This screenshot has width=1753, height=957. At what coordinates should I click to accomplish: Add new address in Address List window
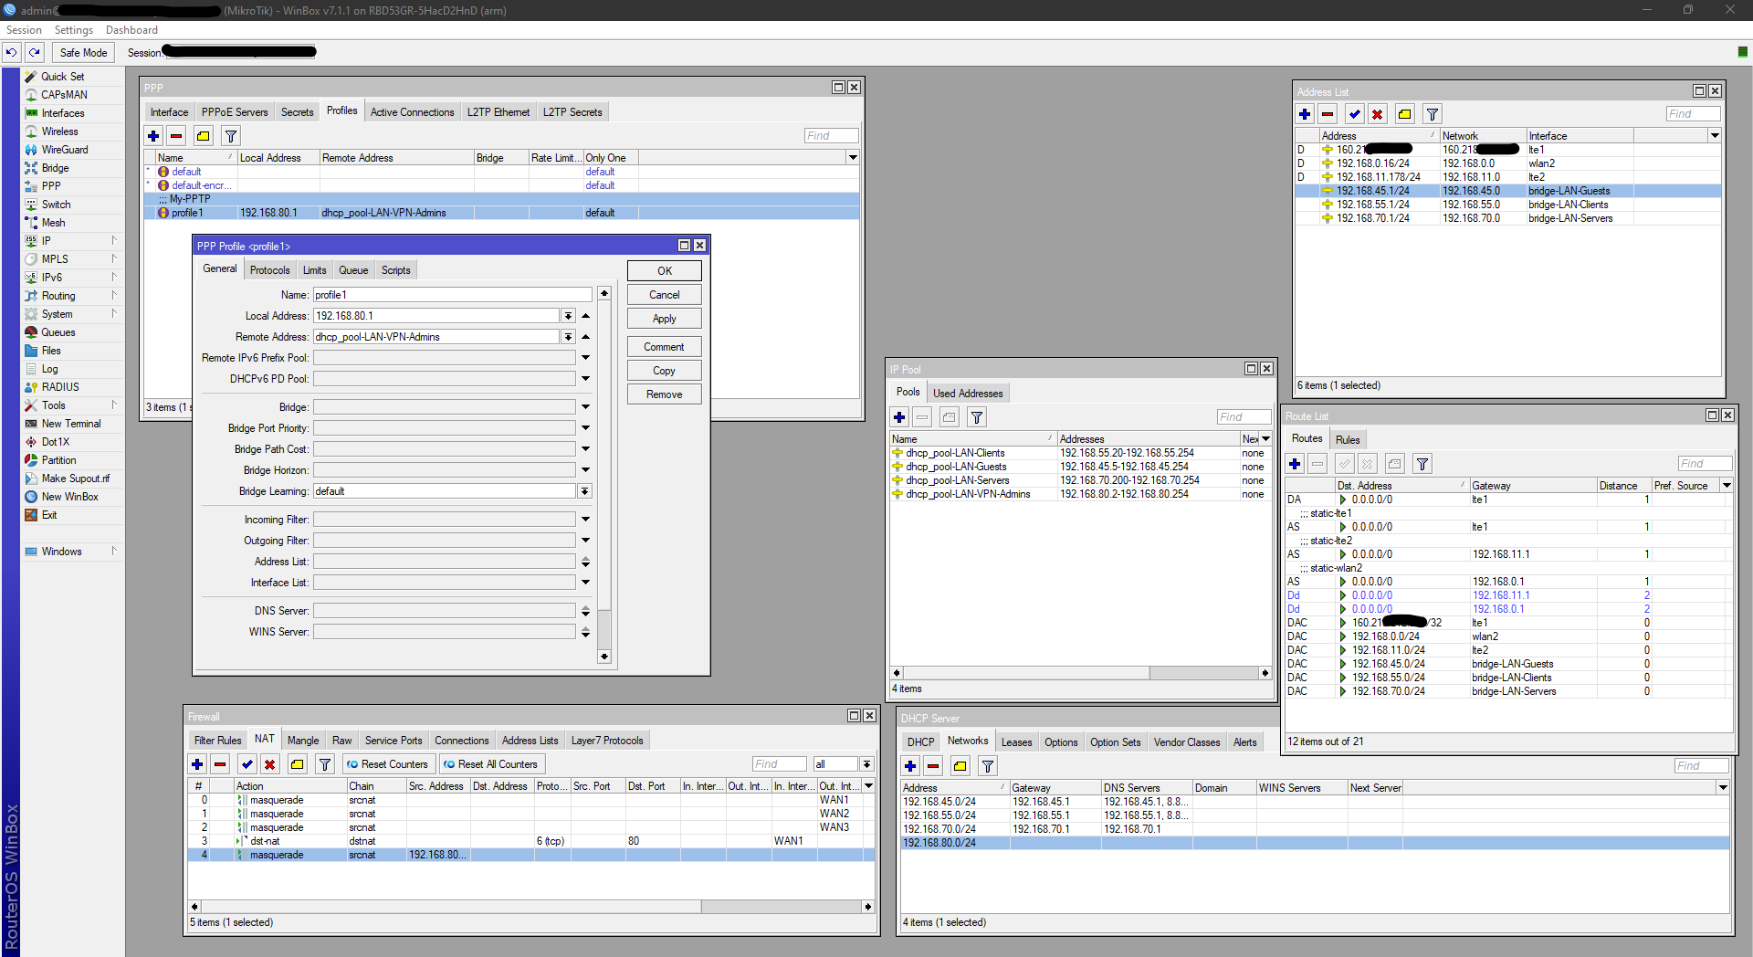[1305, 114]
